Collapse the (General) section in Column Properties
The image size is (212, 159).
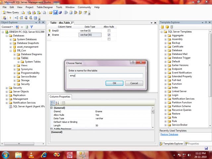tap(51, 108)
